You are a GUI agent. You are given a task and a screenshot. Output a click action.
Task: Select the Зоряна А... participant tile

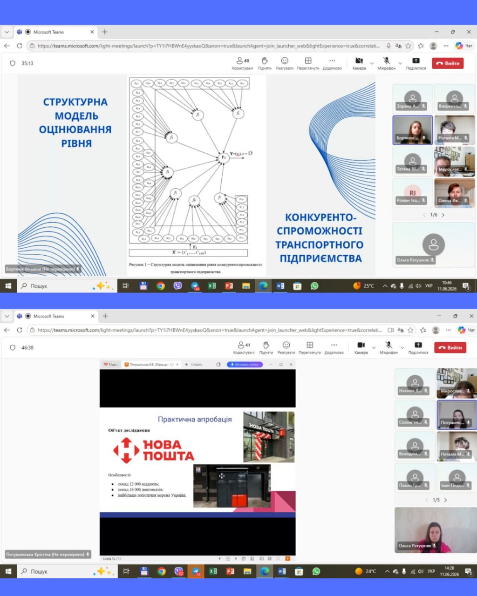pos(412,98)
